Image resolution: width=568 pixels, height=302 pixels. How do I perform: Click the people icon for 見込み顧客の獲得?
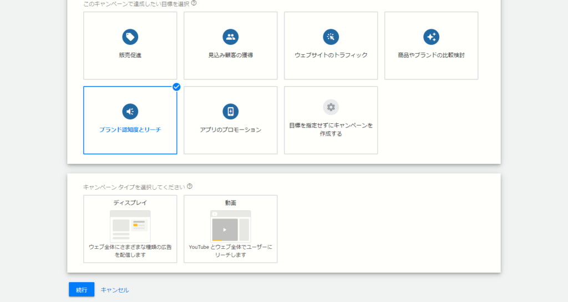(230, 37)
